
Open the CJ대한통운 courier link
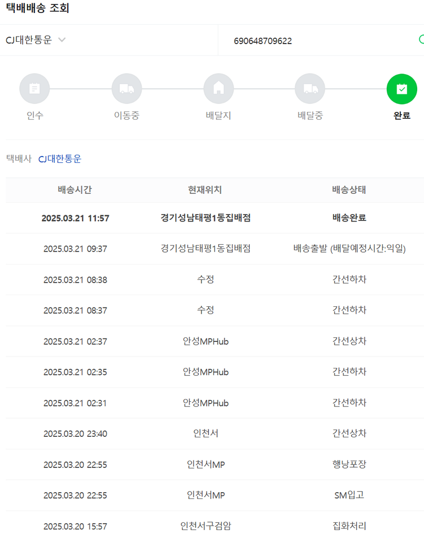pyautogui.click(x=59, y=159)
